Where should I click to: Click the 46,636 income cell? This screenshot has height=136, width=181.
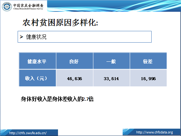tap(75, 78)
